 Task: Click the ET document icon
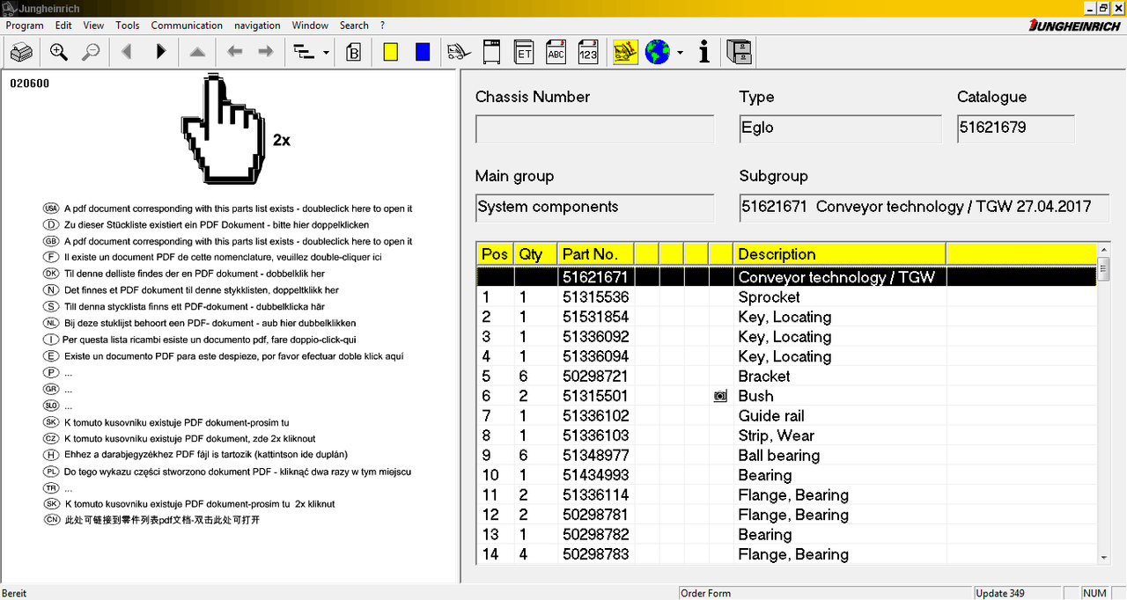[x=524, y=53]
